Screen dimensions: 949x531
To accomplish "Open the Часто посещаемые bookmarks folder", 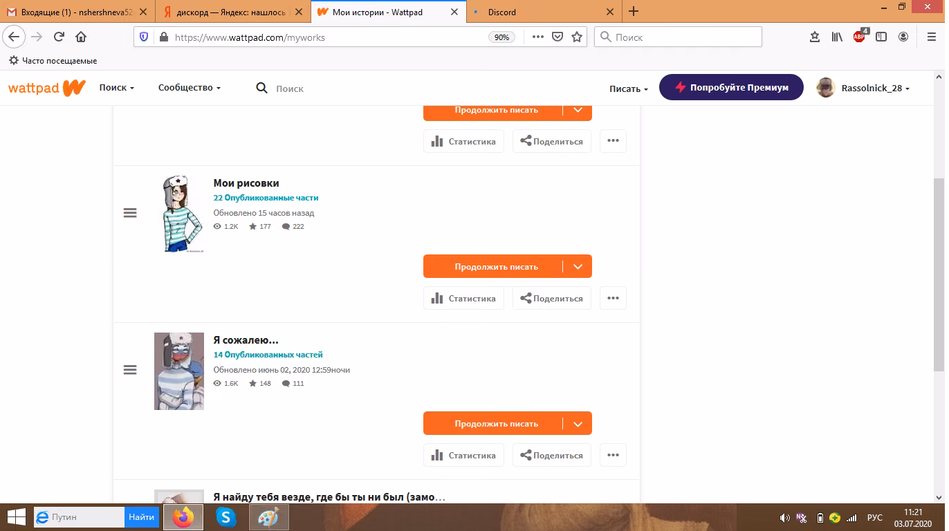I will pyautogui.click(x=53, y=60).
